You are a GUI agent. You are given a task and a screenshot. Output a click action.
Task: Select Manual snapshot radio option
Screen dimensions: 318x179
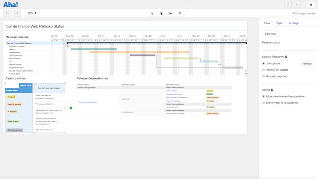(x=263, y=76)
